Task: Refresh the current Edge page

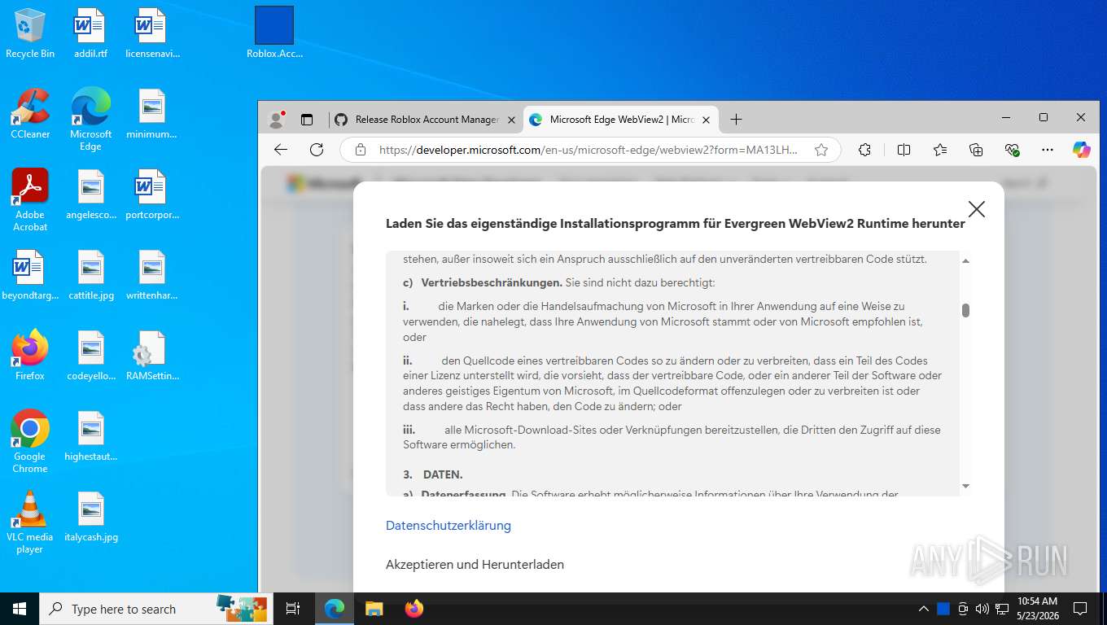Action: (x=317, y=150)
